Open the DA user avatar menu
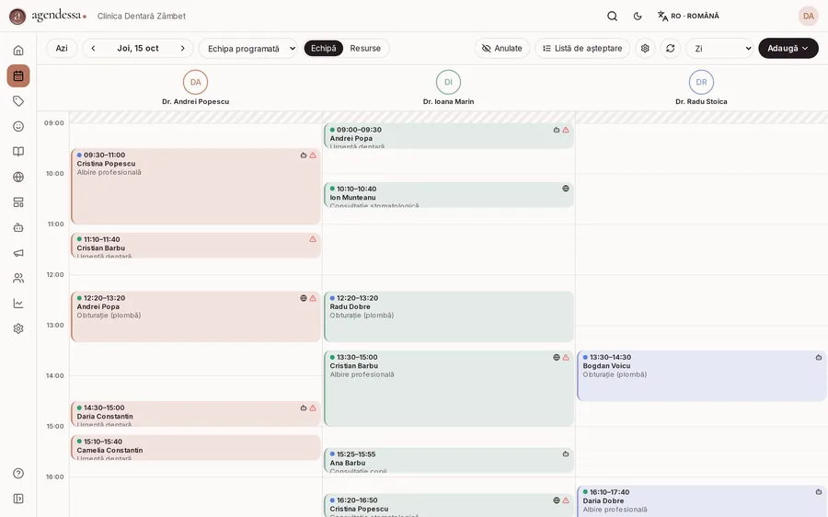Image resolution: width=828 pixels, height=517 pixels. click(809, 16)
